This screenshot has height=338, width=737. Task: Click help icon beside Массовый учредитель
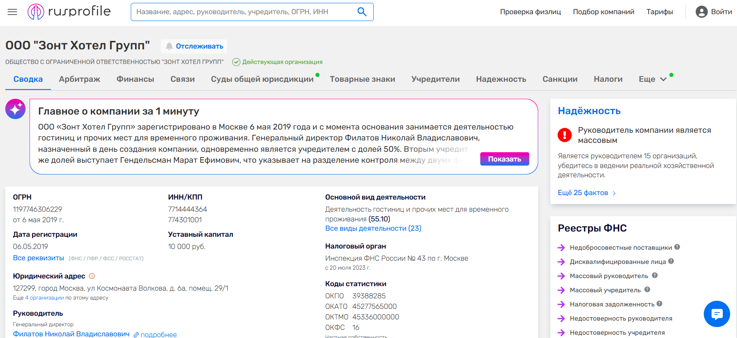point(647,289)
